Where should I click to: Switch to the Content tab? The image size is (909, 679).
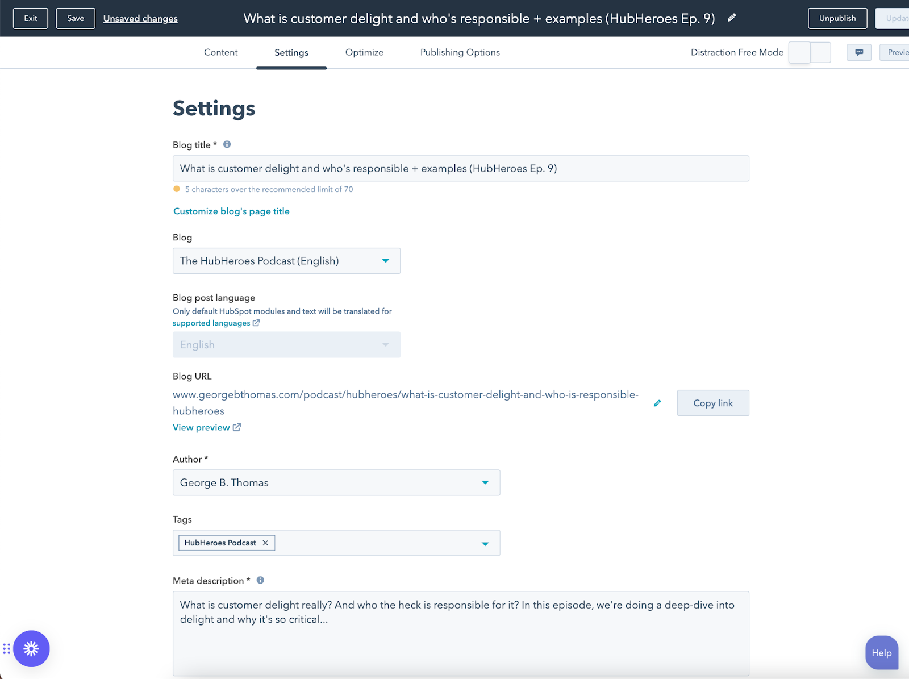pos(221,52)
